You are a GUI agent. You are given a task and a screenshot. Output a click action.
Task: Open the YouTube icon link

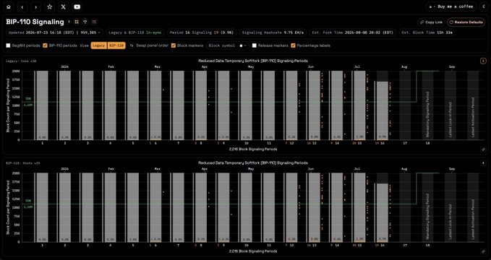pos(77,6)
